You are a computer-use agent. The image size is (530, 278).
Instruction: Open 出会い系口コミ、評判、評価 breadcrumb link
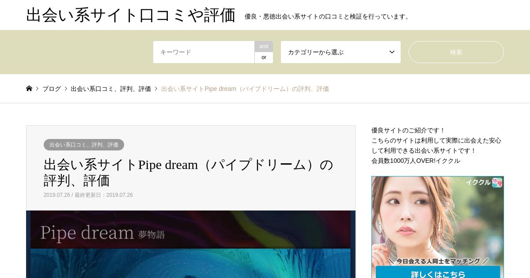pos(111,89)
